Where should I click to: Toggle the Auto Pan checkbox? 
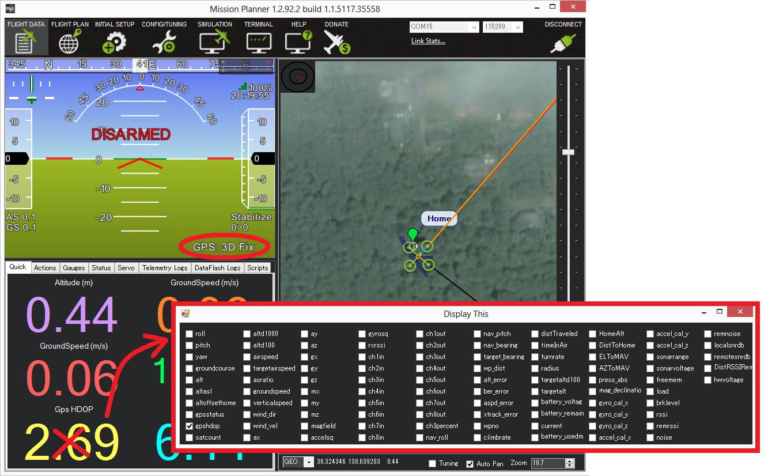coord(470,464)
